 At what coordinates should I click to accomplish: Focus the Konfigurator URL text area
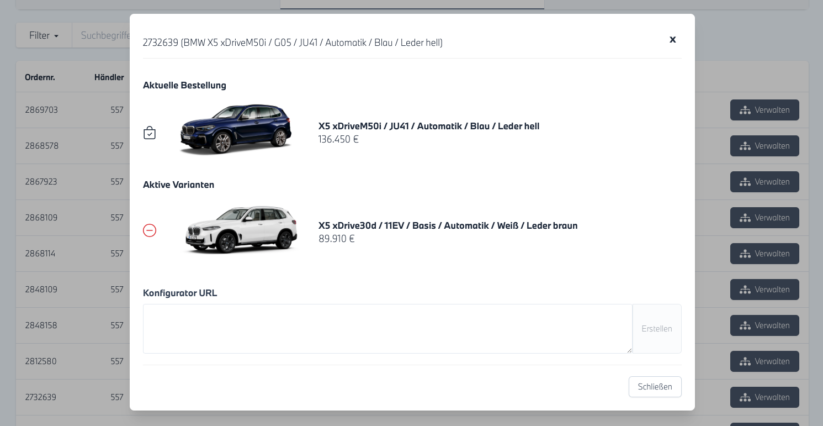[387, 329]
